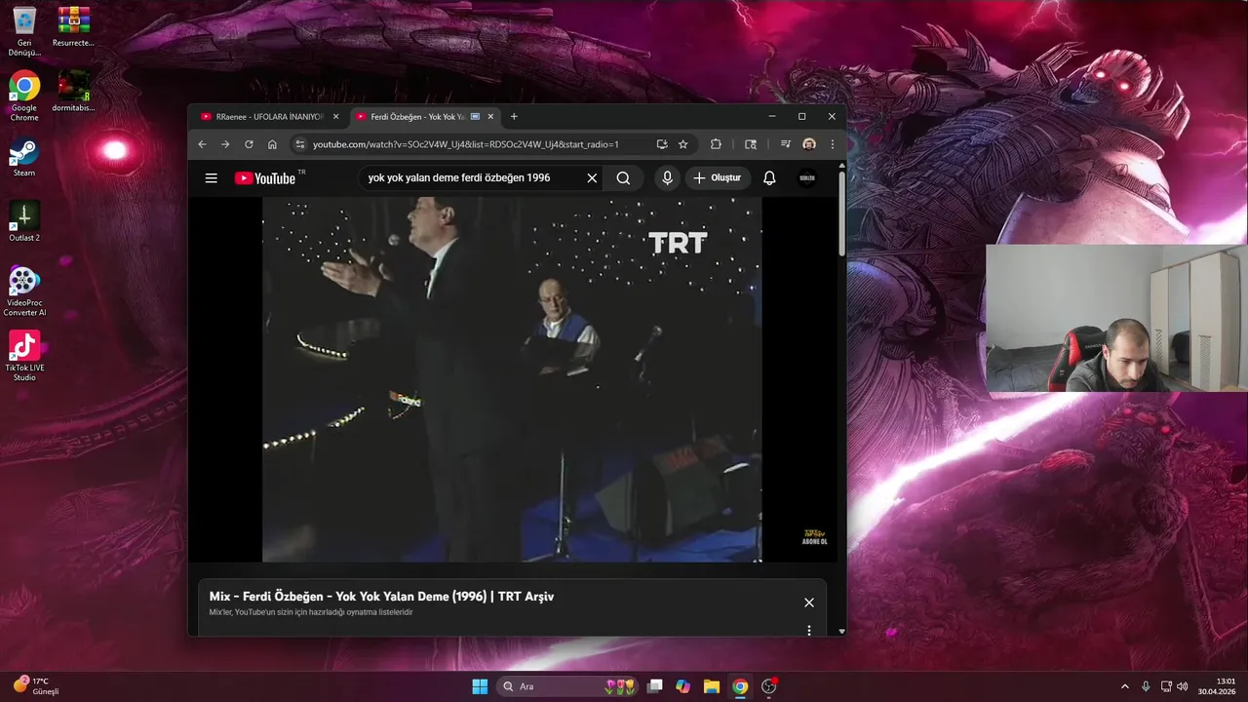Open network settings tray icon

pyautogui.click(x=1166, y=686)
